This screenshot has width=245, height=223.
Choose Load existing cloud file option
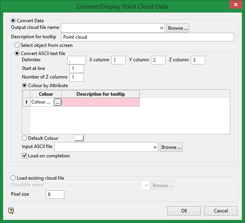[13, 178]
